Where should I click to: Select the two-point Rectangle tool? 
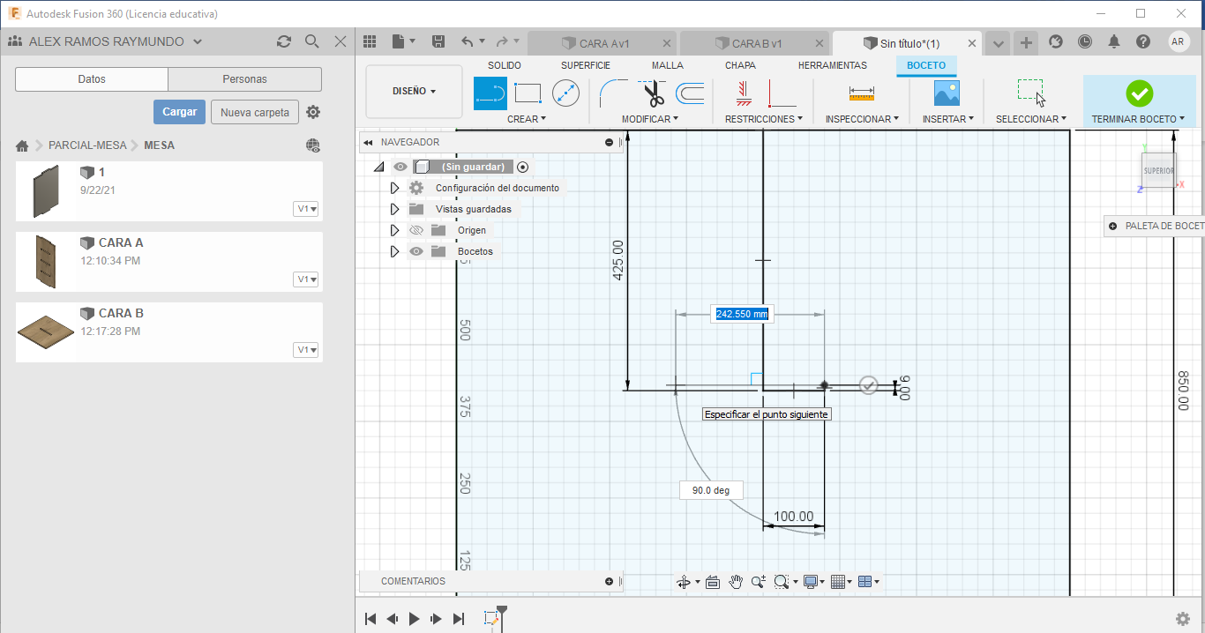(x=528, y=93)
